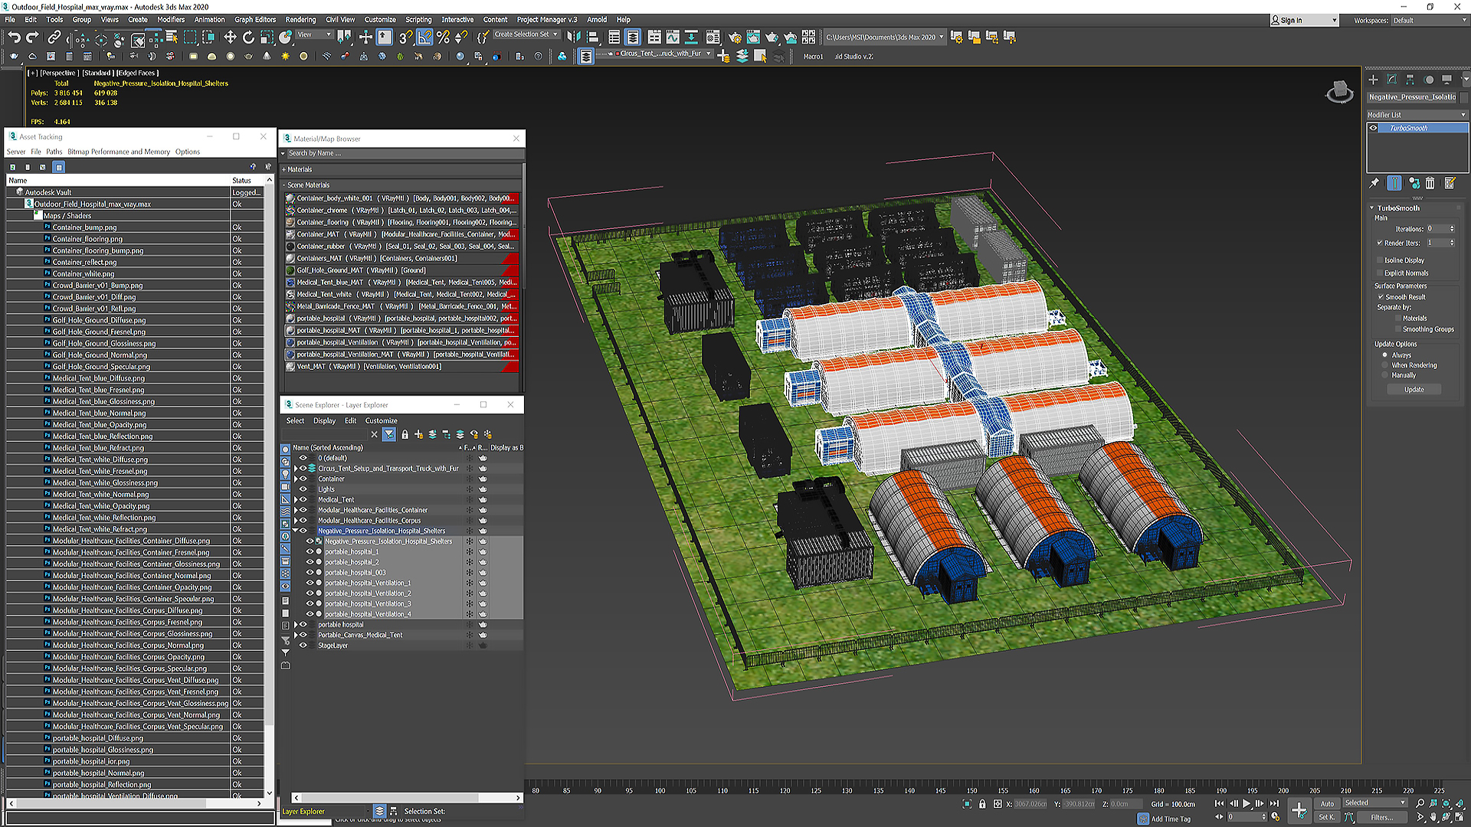Activate the Select and Rotate tool
The width and height of the screenshot is (1471, 827).
[x=248, y=37]
